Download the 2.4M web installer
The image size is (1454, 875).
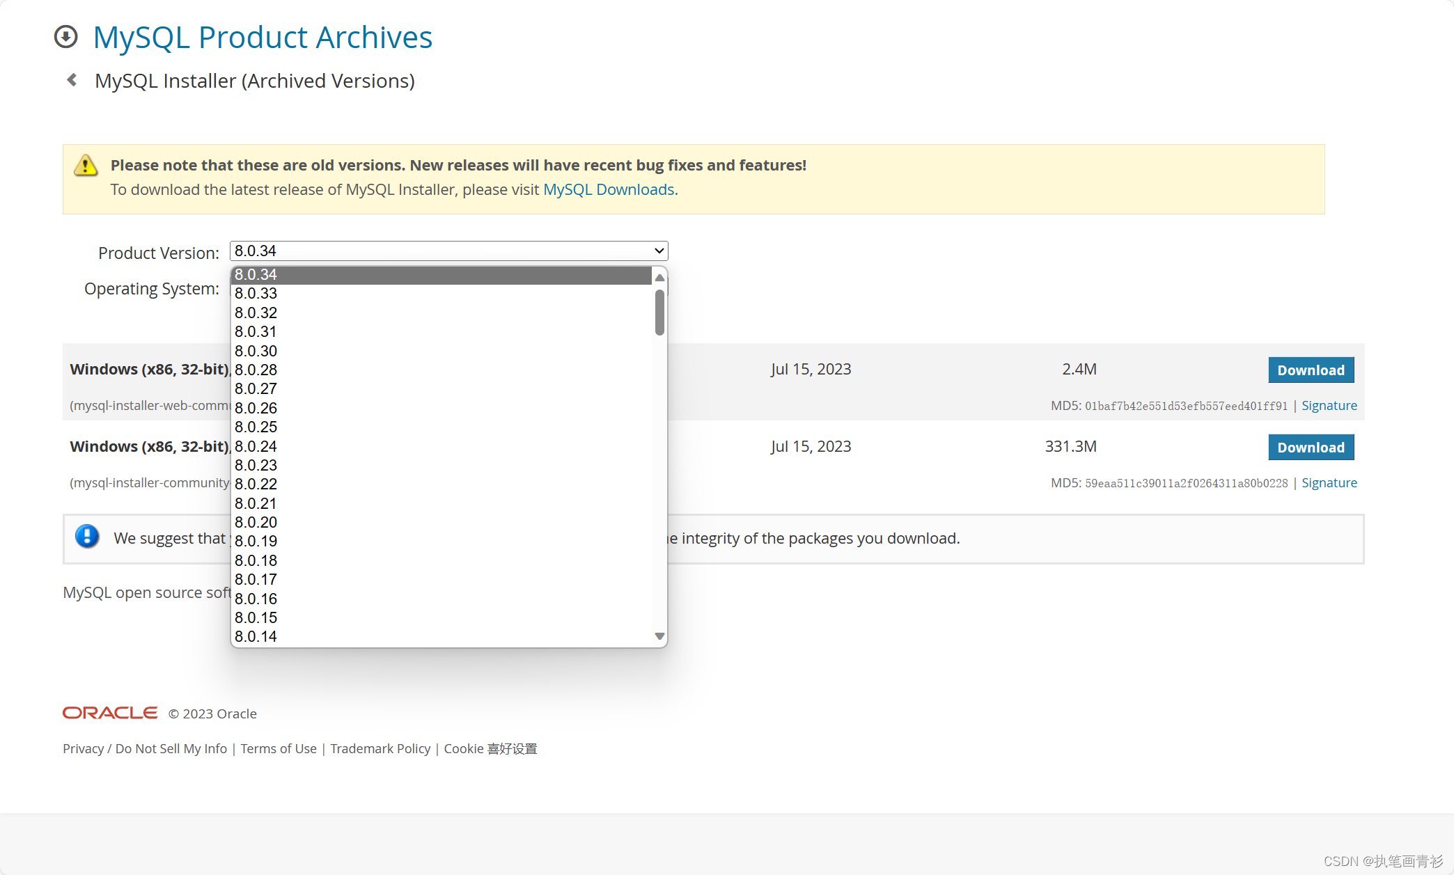coord(1311,370)
